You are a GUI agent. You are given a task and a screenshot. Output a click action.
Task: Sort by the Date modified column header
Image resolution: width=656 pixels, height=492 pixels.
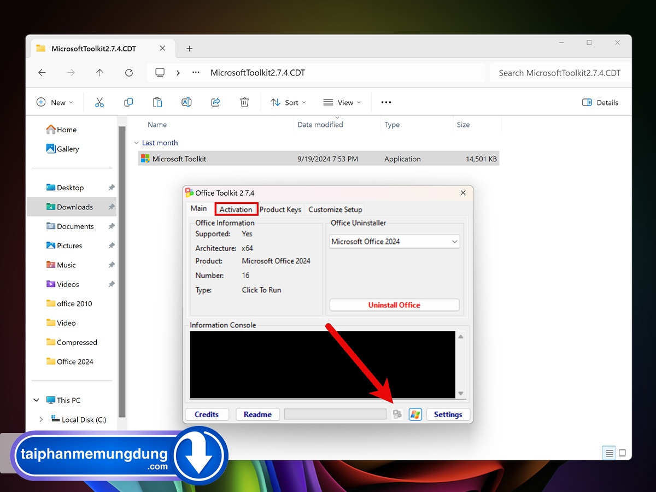click(x=320, y=125)
